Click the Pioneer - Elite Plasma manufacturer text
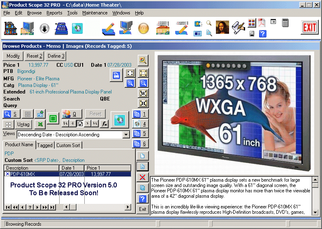322x229 pixels. 38,79
